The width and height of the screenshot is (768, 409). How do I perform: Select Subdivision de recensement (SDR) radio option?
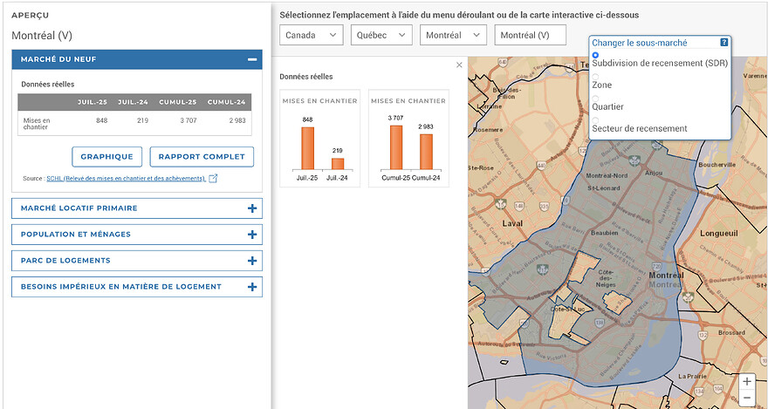coord(596,55)
